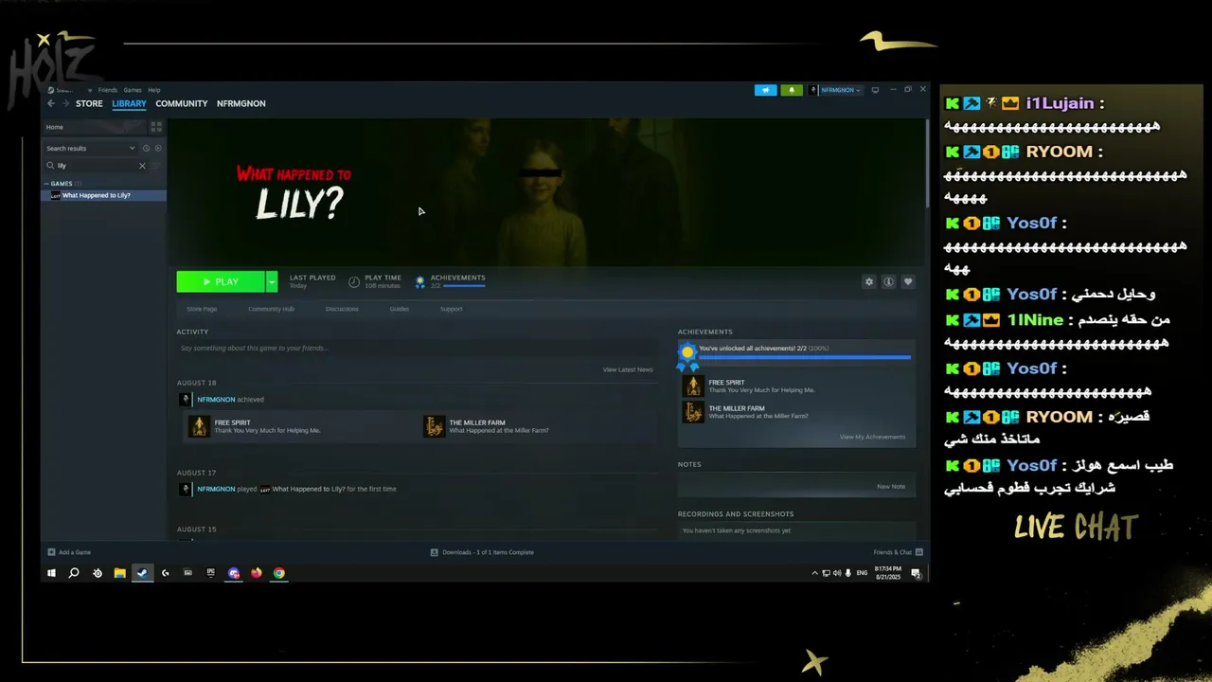The width and height of the screenshot is (1212, 682).
Task: Click View Latest News
Action: 628,369
